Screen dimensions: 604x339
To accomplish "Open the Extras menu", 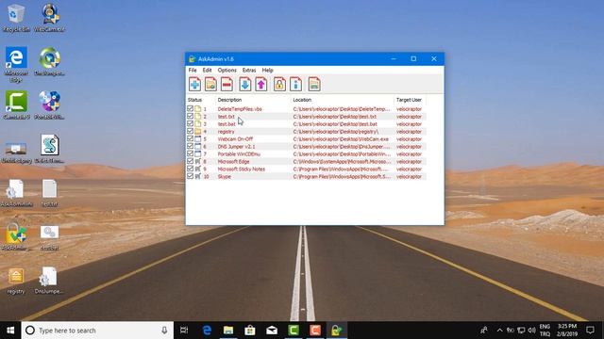I will click(x=249, y=71).
